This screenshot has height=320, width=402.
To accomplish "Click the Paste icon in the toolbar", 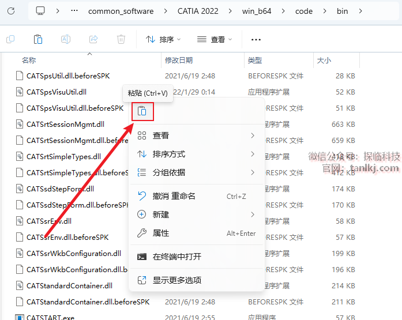I will click(x=38, y=39).
